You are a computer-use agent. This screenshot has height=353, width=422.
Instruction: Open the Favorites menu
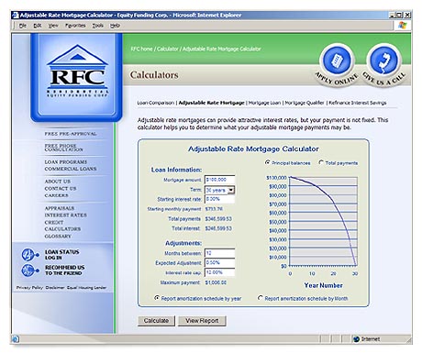click(75, 26)
